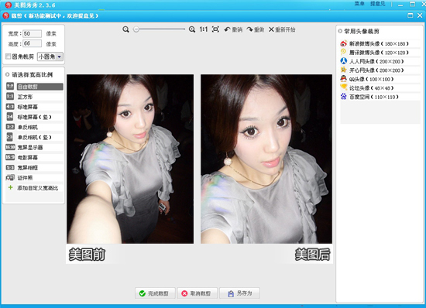The image size is (426, 308).
Task: Choose 开心网头像 200×200 preset
Action: coord(380,70)
